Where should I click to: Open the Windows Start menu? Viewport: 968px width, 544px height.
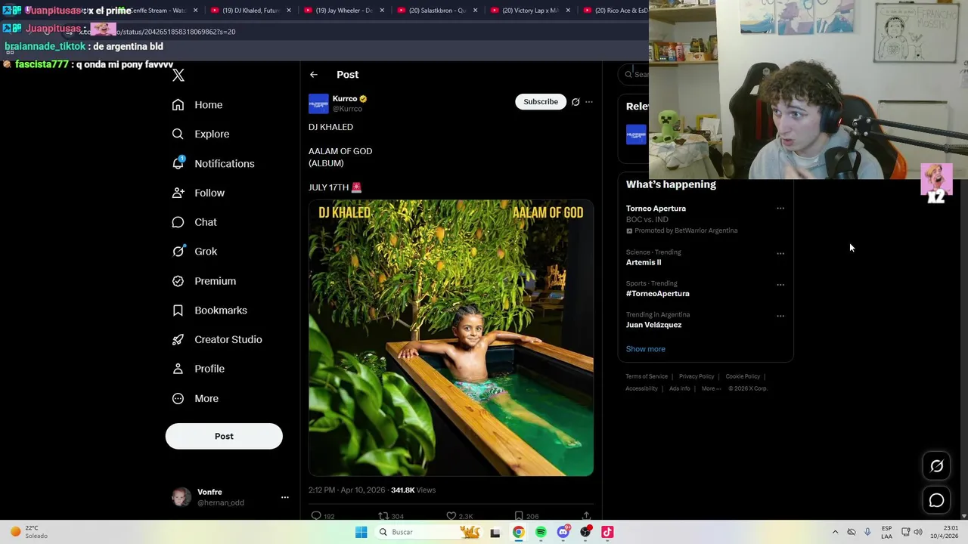(361, 532)
